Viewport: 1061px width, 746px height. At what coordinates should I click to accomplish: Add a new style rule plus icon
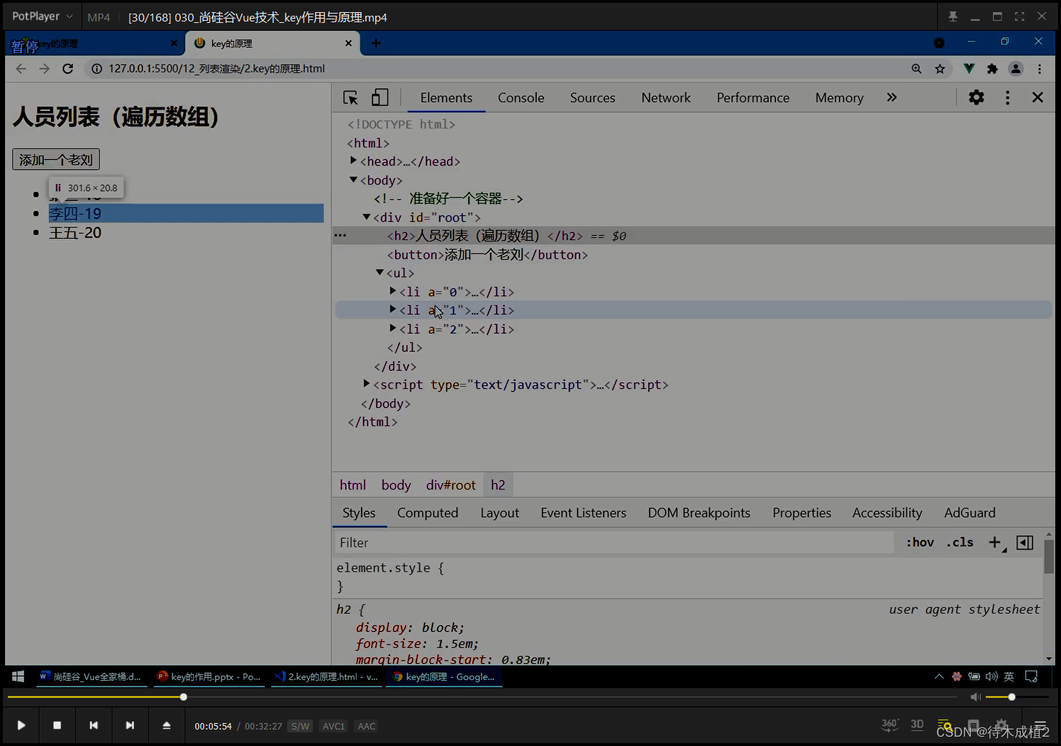[x=996, y=543]
